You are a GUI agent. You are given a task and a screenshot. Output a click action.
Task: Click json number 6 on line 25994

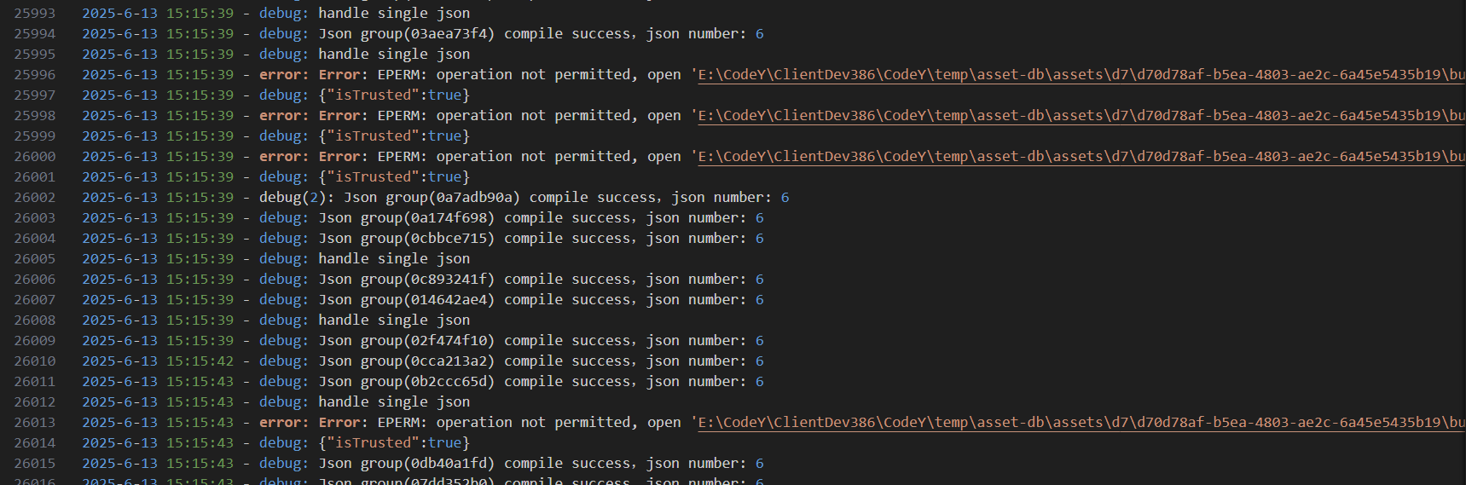[x=759, y=34]
